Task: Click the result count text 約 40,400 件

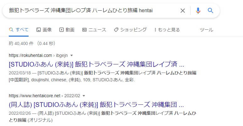Action: (21, 43)
